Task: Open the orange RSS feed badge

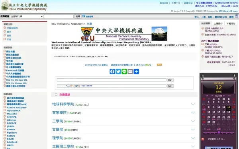Action: 159,65
